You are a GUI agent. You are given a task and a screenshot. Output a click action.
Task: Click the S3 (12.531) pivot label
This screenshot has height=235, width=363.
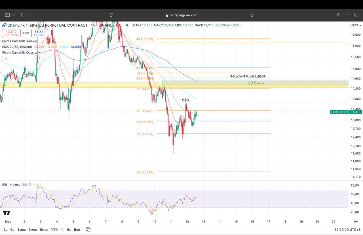coord(145,134)
